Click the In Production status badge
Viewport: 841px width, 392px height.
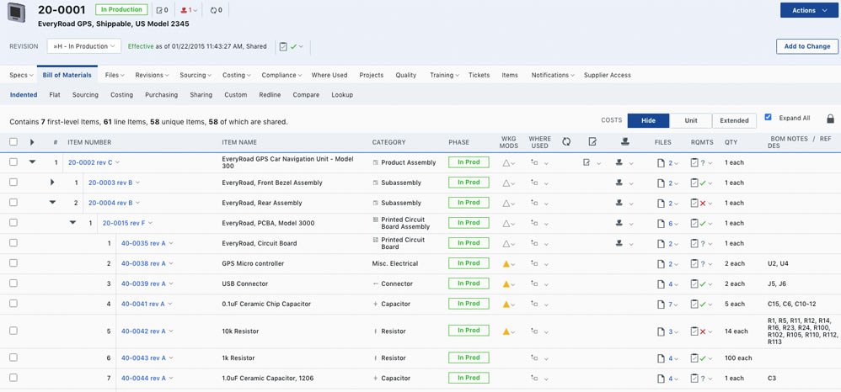(x=121, y=9)
